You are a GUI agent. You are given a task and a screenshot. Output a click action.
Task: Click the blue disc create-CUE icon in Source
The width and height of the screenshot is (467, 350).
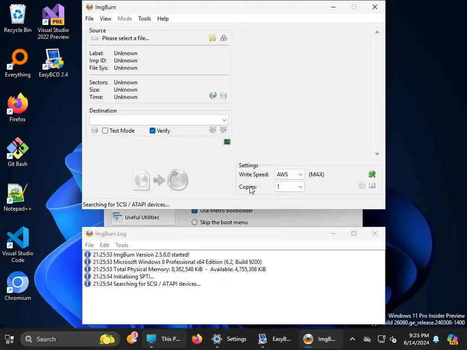pos(213,96)
